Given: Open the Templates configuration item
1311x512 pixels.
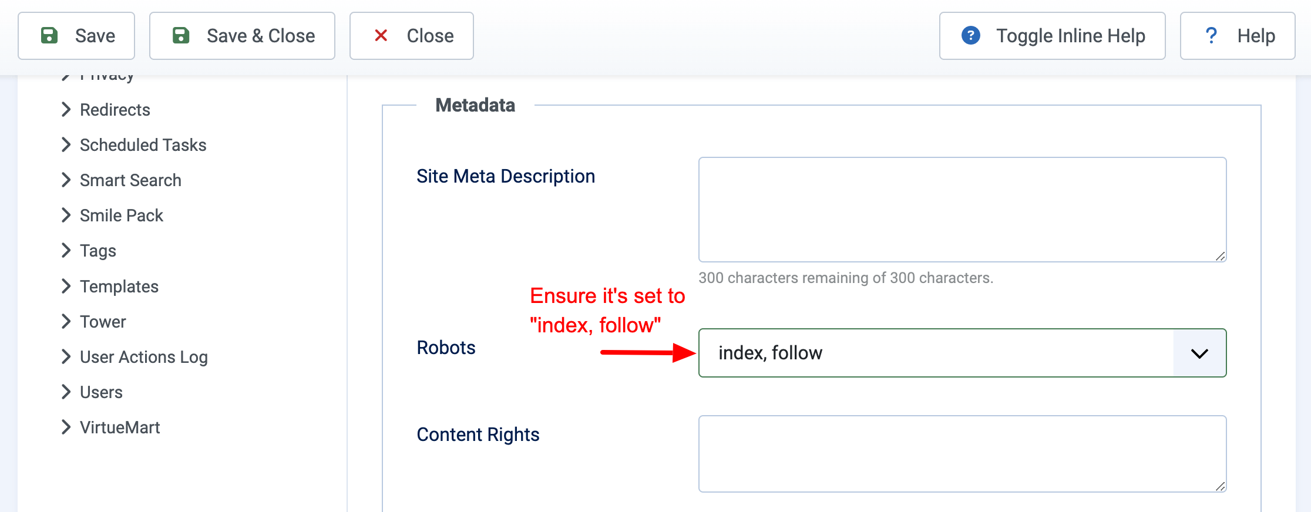Looking at the screenshot, I should coord(119,287).
